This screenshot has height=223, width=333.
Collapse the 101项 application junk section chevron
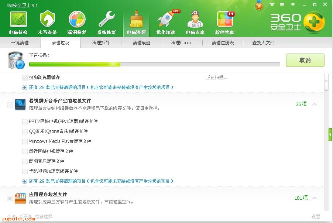click(x=315, y=198)
